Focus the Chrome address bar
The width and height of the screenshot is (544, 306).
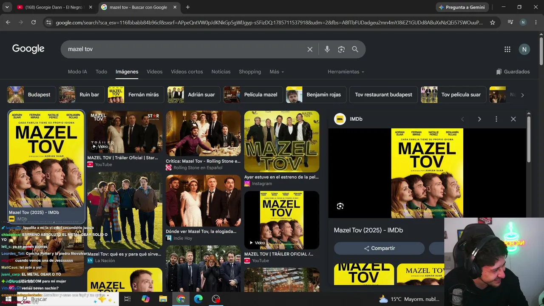click(x=269, y=23)
